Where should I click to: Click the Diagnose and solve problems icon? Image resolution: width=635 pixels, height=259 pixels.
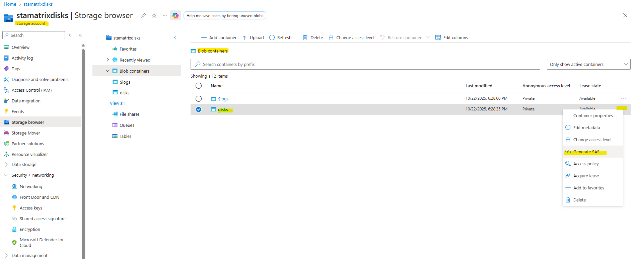[x=6, y=79]
